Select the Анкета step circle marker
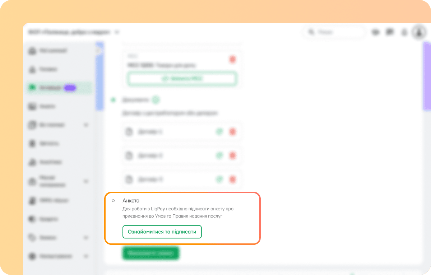The width and height of the screenshot is (431, 275). tap(113, 200)
